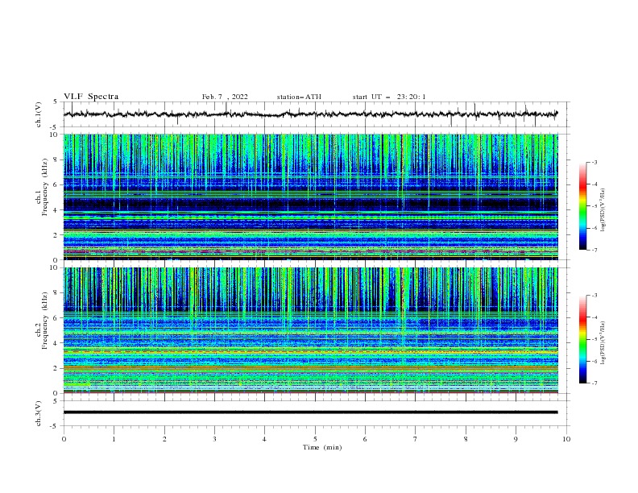This screenshot has width=638, height=493.
Task: Click the "-3" label on the ch.1 colorbar
Action: pos(594,162)
